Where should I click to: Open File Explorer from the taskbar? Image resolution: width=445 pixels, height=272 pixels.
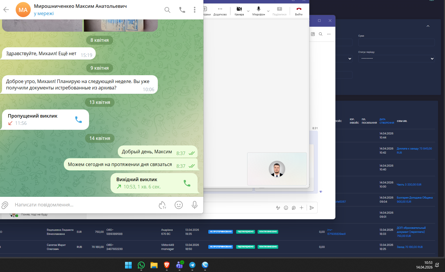pos(154,265)
